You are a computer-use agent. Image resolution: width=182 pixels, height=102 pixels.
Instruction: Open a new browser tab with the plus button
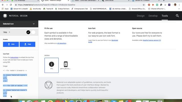pos(164,1)
